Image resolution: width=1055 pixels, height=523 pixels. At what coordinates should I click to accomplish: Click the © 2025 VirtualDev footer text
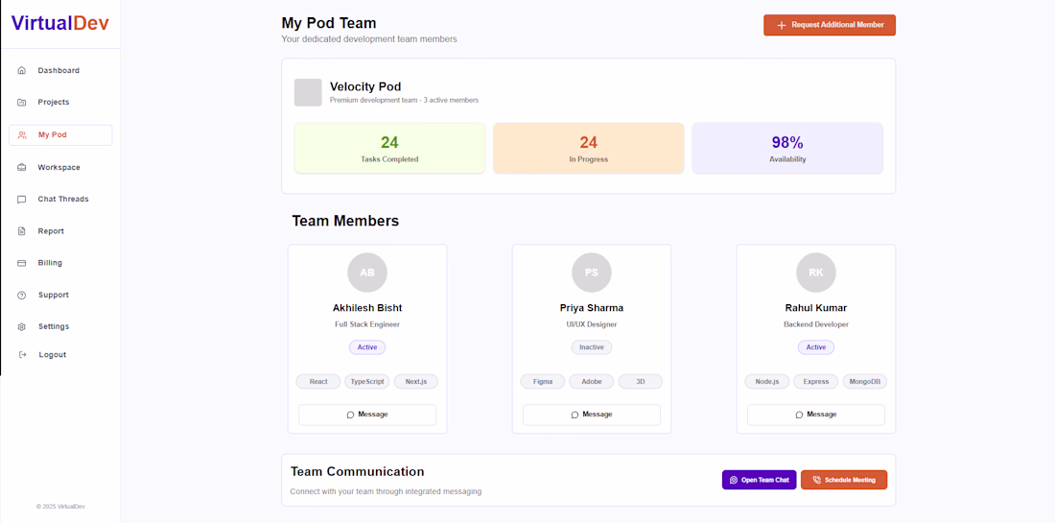coord(60,506)
